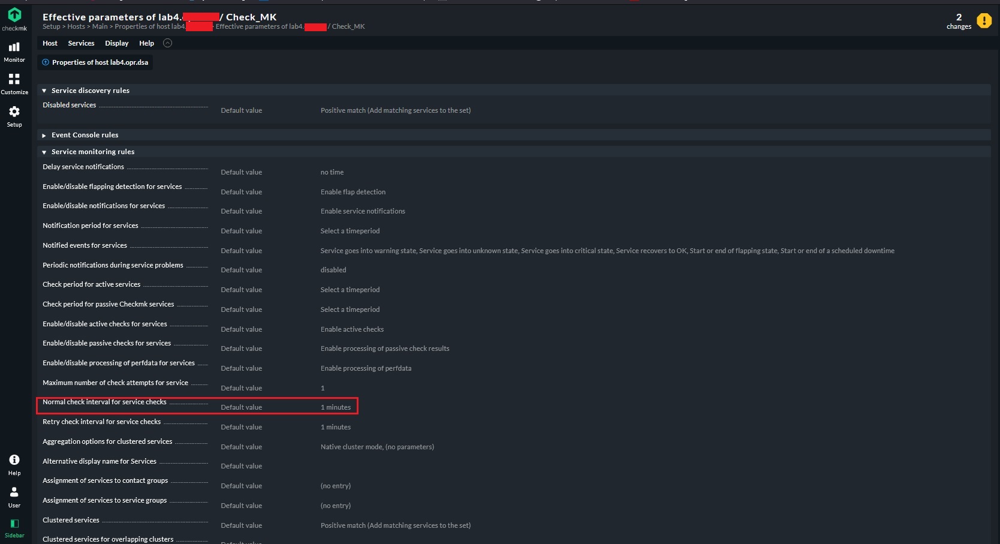Image resolution: width=1000 pixels, height=544 pixels.
Task: Collapse the Service monitoring rules section
Action: [x=44, y=152]
